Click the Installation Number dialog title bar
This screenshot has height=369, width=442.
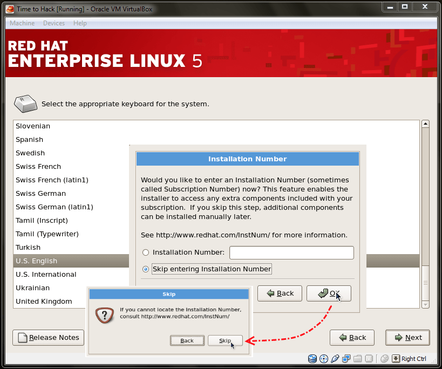[248, 159]
